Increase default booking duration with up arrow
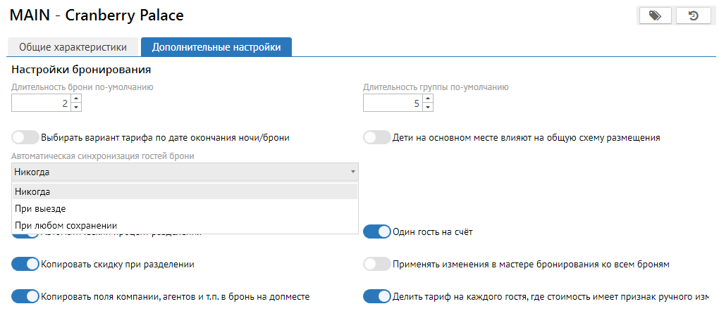Image resolution: width=719 pixels, height=311 pixels. 76,99
